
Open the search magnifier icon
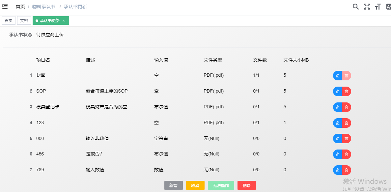(x=355, y=7)
